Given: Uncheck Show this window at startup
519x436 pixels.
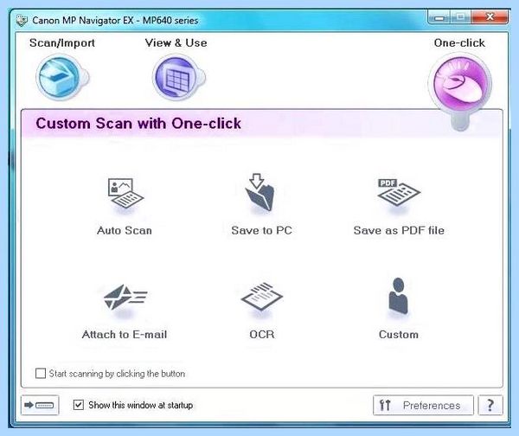Looking at the screenshot, I should click(x=79, y=405).
